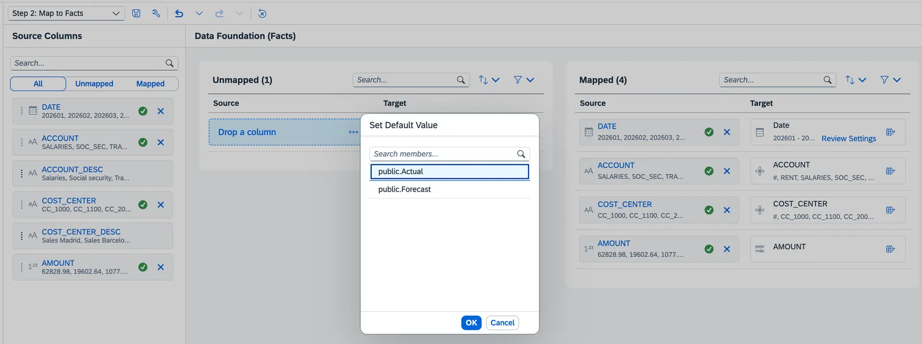Open the ACCOUNT target edit icon
This screenshot has height=344, width=922.
pyautogui.click(x=890, y=171)
